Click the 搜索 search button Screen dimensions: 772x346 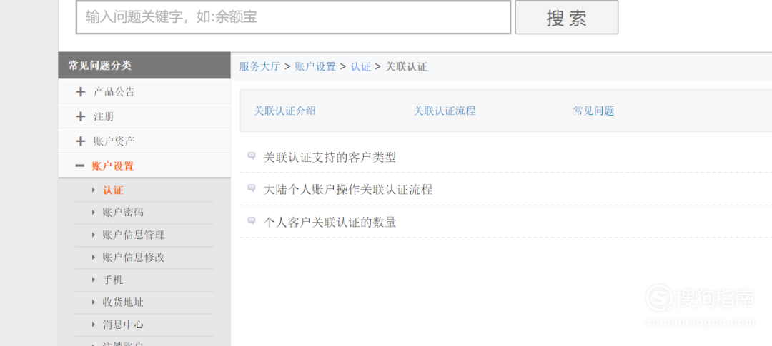pos(566,17)
